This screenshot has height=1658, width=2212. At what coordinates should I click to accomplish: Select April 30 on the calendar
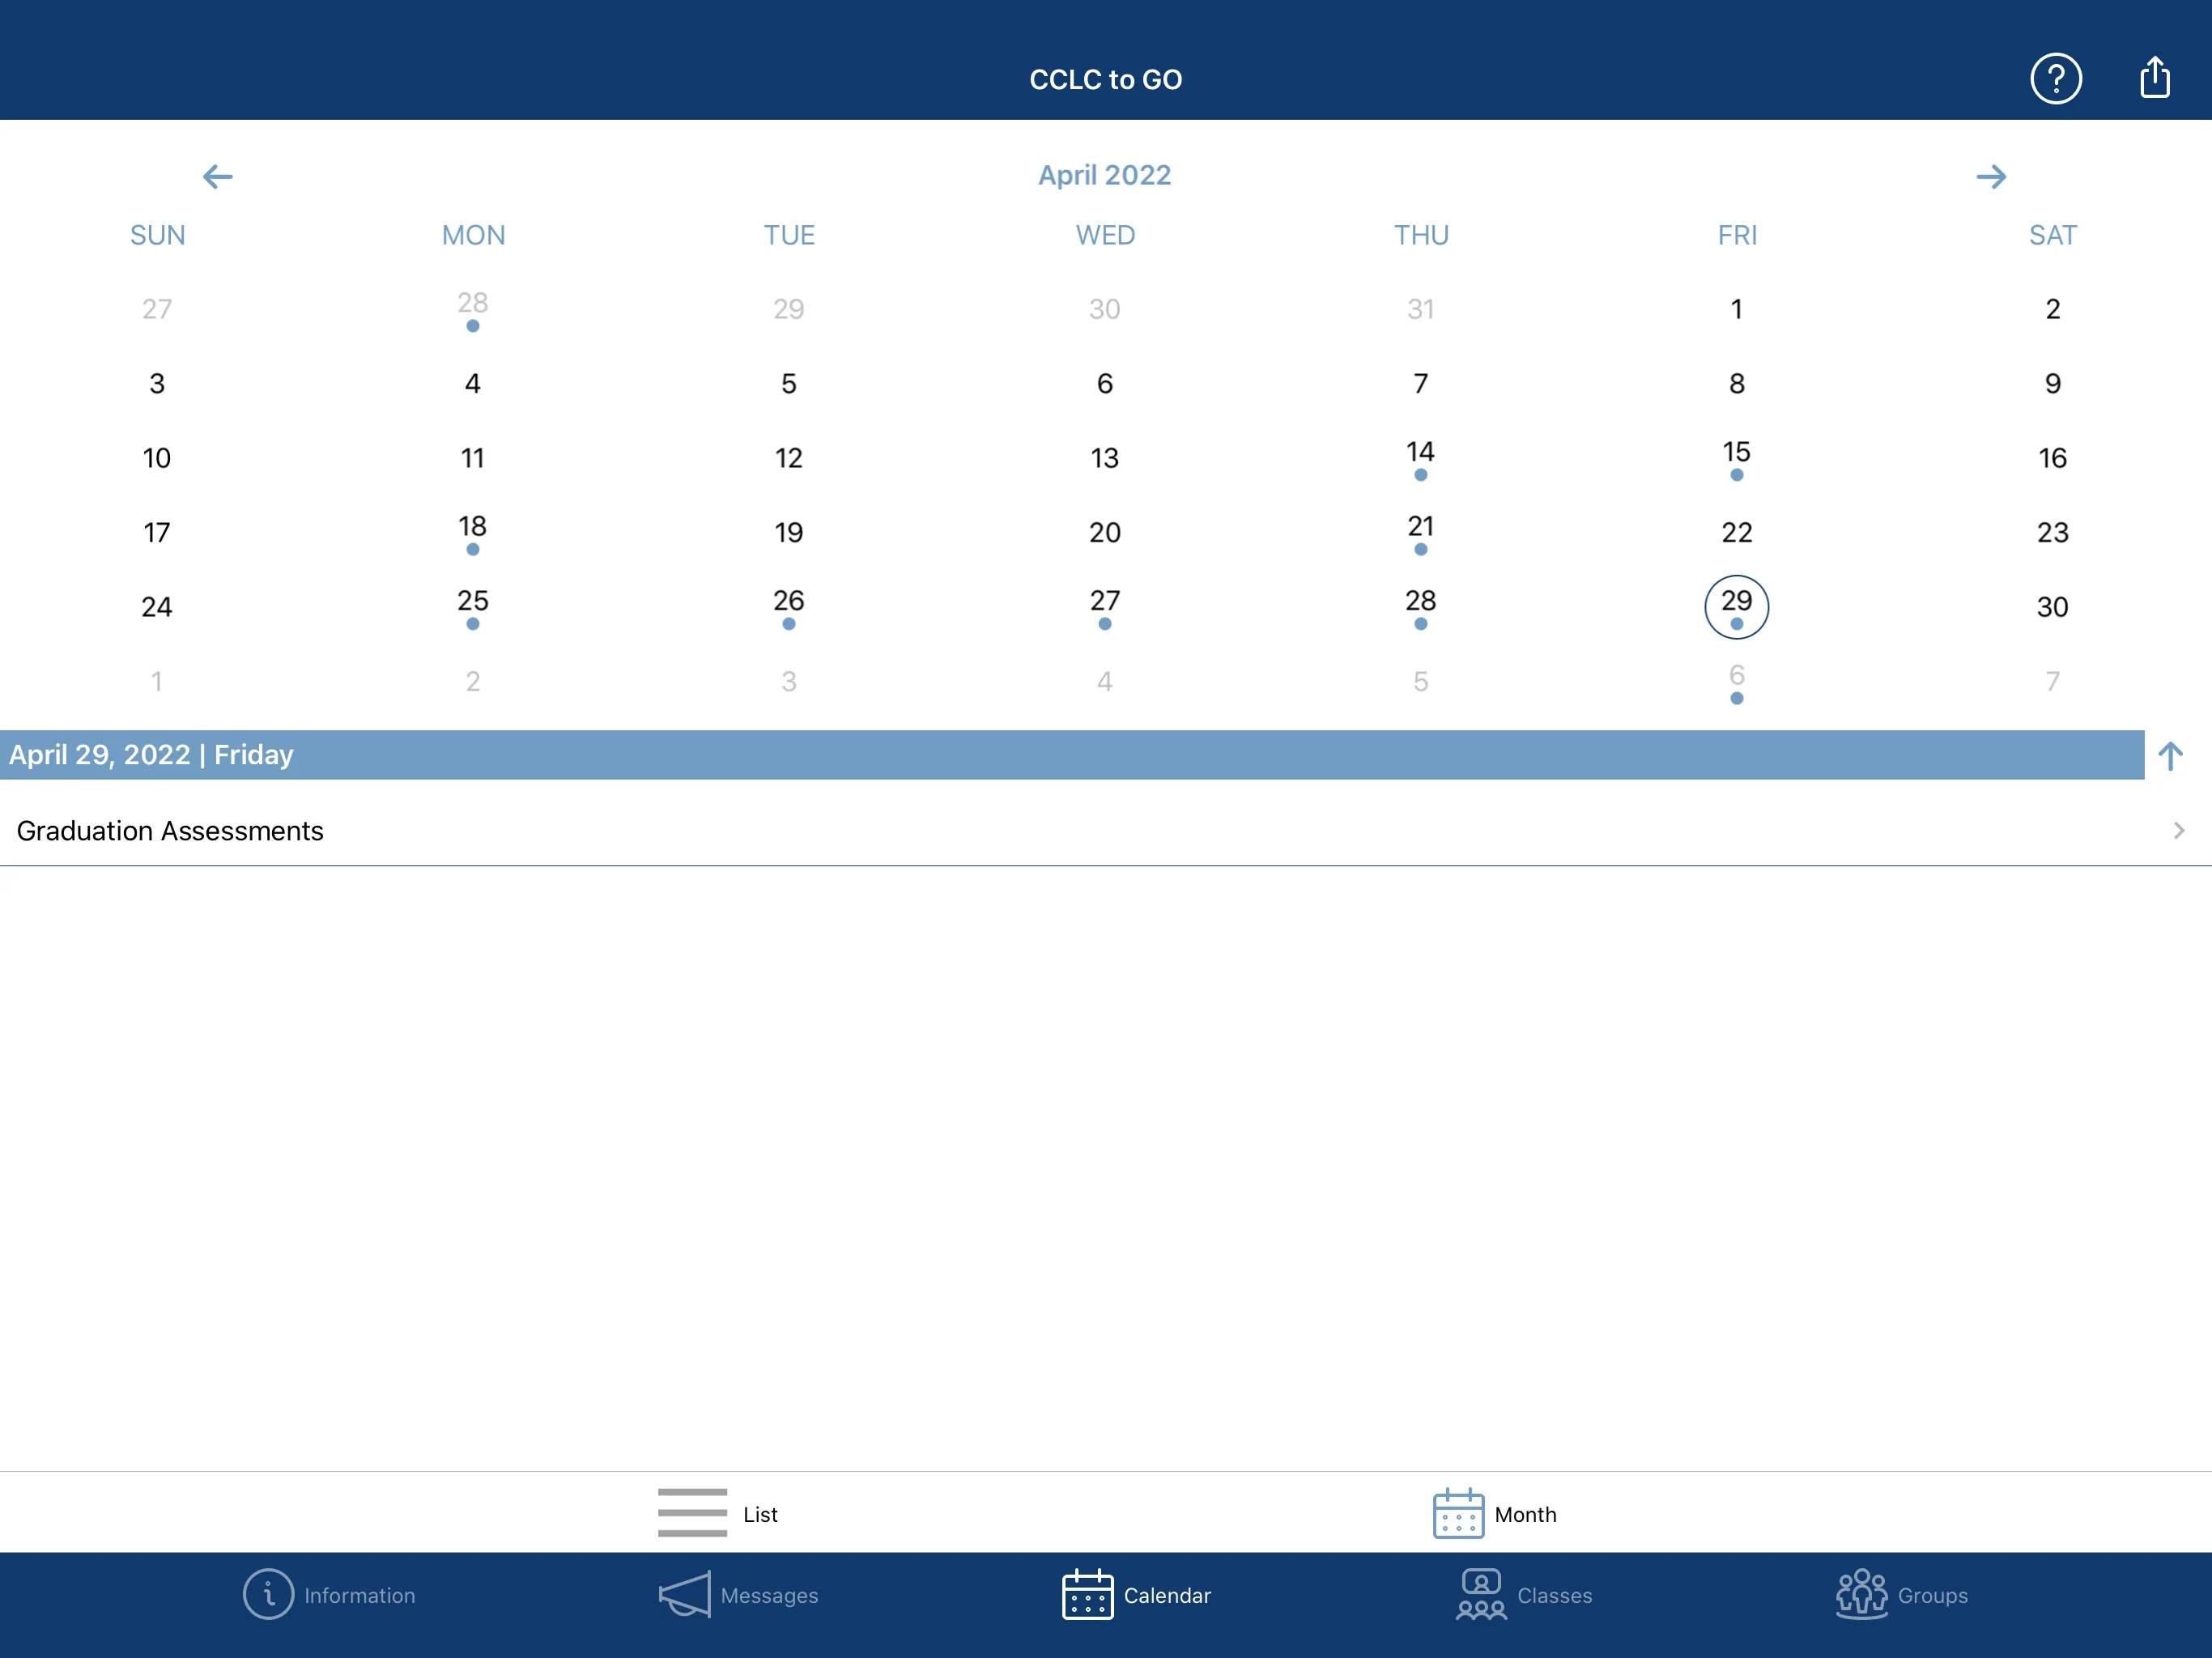click(x=2052, y=607)
